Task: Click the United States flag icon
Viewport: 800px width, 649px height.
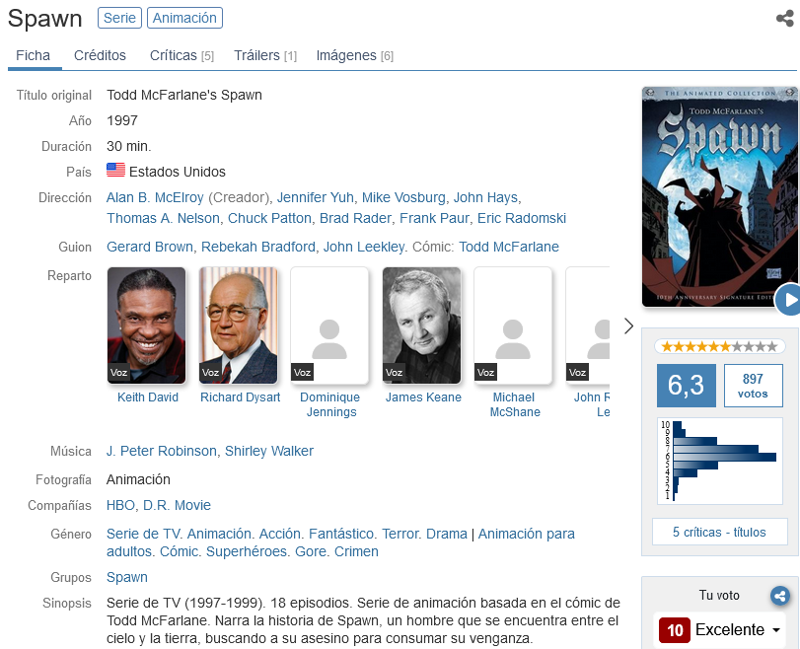Action: coord(115,170)
